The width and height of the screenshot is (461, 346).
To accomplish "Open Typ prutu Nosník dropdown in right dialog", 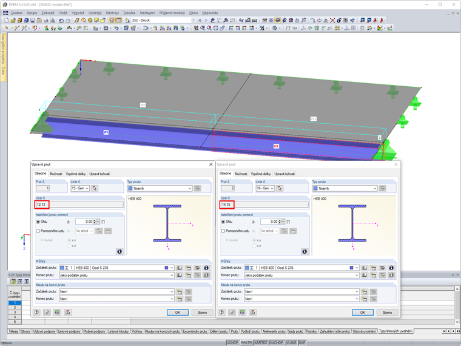I will pyautogui.click(x=375, y=188).
